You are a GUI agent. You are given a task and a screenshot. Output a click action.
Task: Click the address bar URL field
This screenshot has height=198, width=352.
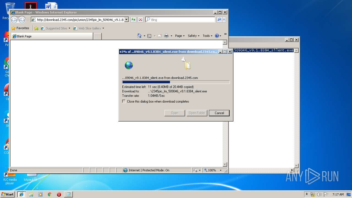coord(80,20)
